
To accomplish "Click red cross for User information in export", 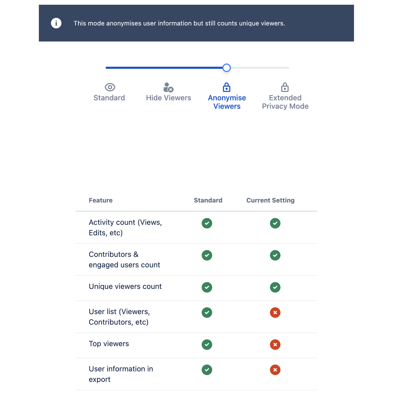I will click(x=275, y=370).
